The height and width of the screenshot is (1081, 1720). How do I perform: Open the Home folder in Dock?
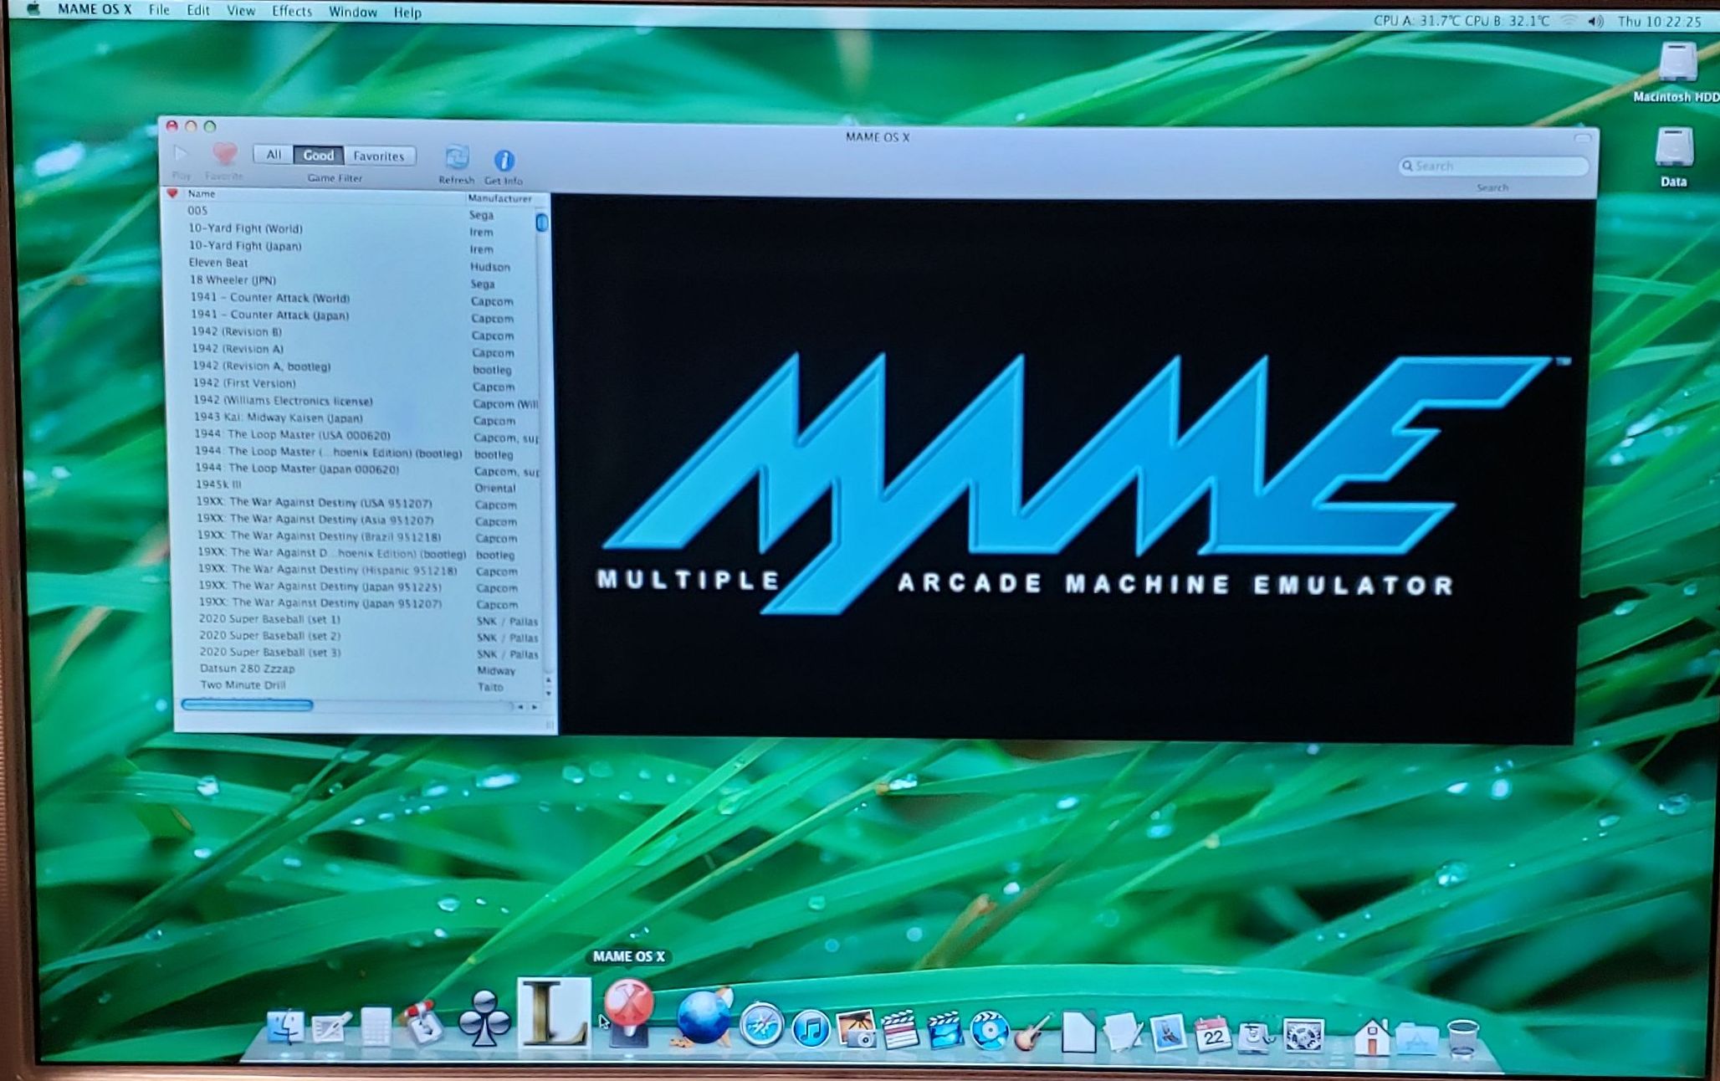(x=1372, y=1036)
